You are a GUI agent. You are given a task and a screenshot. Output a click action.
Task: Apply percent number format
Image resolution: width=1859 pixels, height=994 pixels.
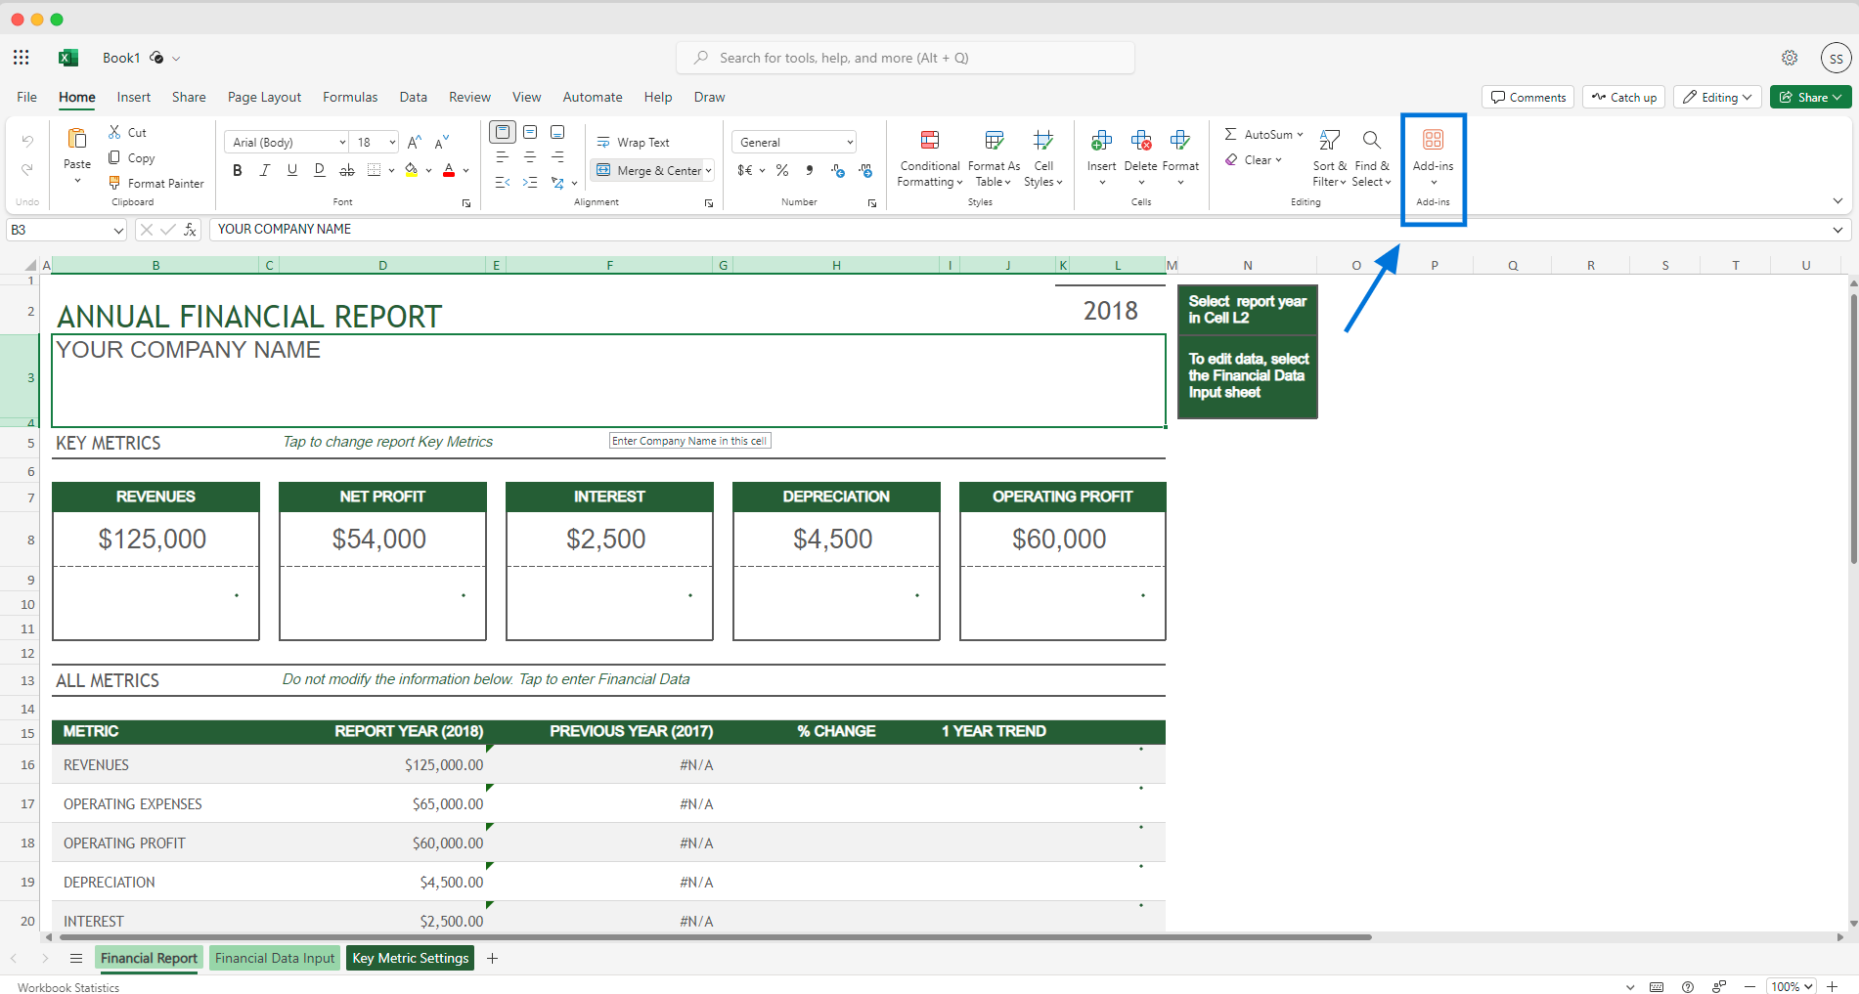coord(781,170)
